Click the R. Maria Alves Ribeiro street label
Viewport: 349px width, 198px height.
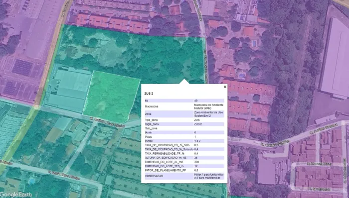click(64, 175)
